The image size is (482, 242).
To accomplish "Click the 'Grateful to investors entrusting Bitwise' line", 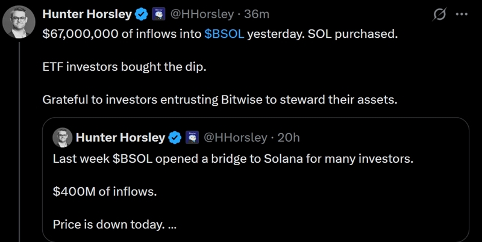I will pyautogui.click(x=220, y=100).
